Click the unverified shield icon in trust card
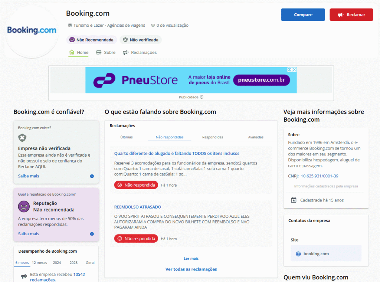 tap(23, 138)
